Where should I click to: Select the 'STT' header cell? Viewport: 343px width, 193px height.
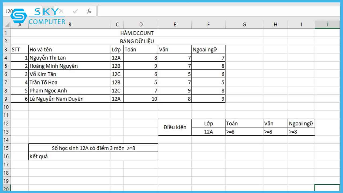tap(20, 49)
